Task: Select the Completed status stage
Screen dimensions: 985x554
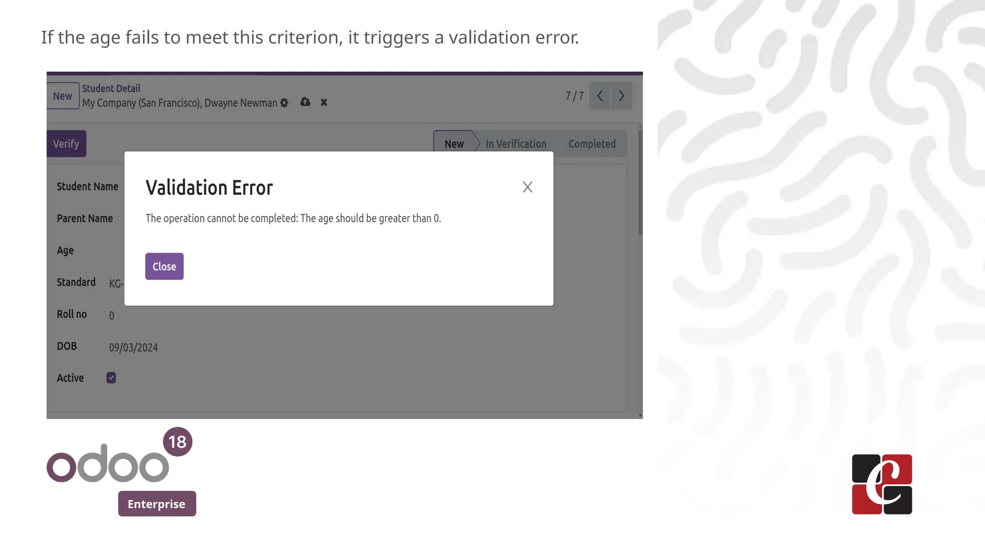Action: (592, 144)
